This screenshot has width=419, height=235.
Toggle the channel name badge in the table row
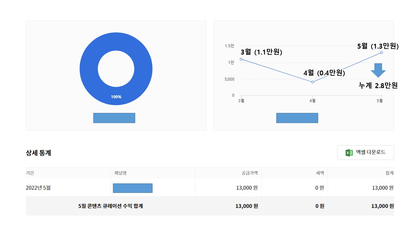click(133, 188)
